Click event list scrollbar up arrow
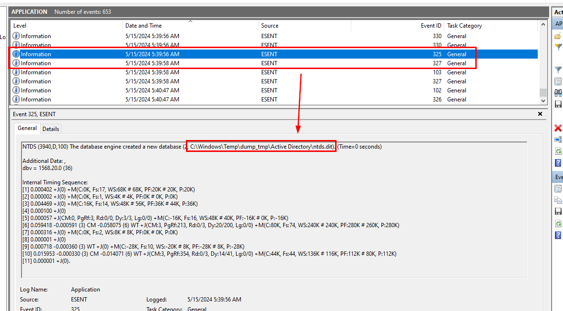The width and height of the screenshot is (563, 311). click(543, 25)
